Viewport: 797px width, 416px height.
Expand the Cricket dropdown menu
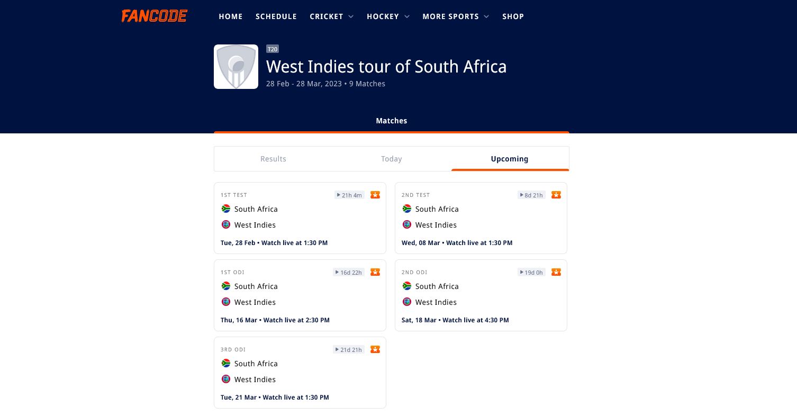point(331,16)
